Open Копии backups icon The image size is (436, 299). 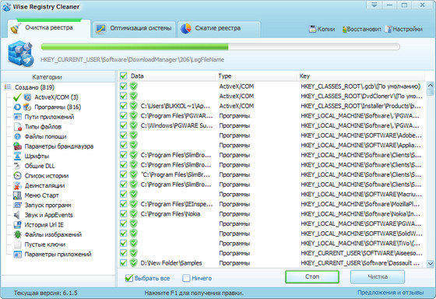(312, 29)
